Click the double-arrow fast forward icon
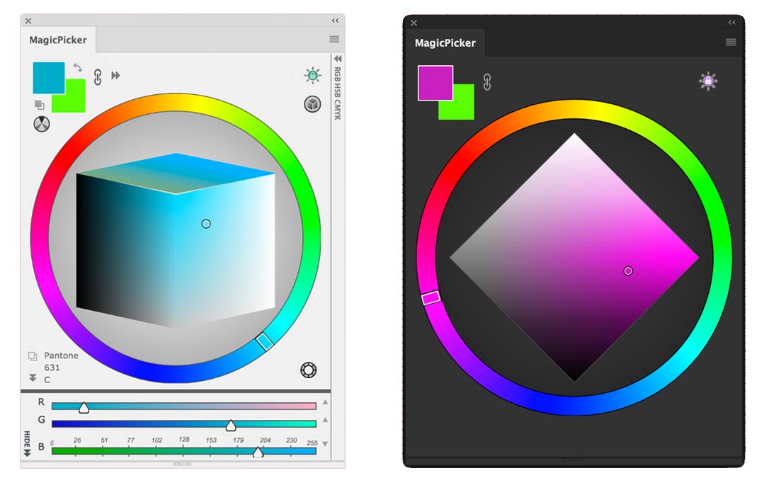Viewport: 769px width, 478px height. [115, 74]
